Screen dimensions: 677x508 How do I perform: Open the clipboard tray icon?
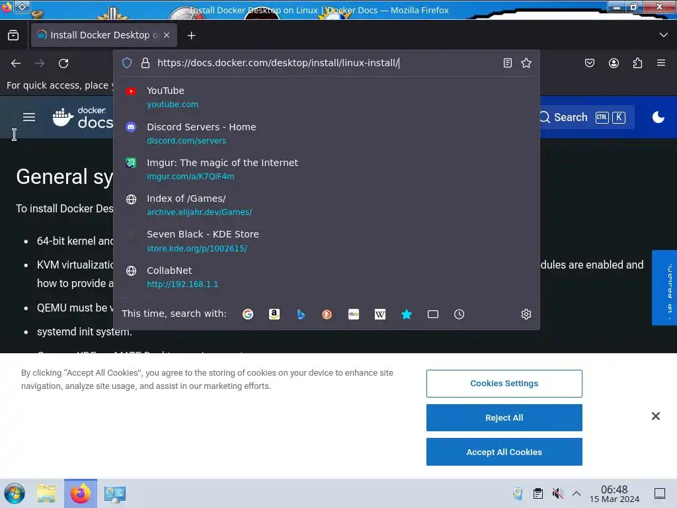(x=538, y=493)
